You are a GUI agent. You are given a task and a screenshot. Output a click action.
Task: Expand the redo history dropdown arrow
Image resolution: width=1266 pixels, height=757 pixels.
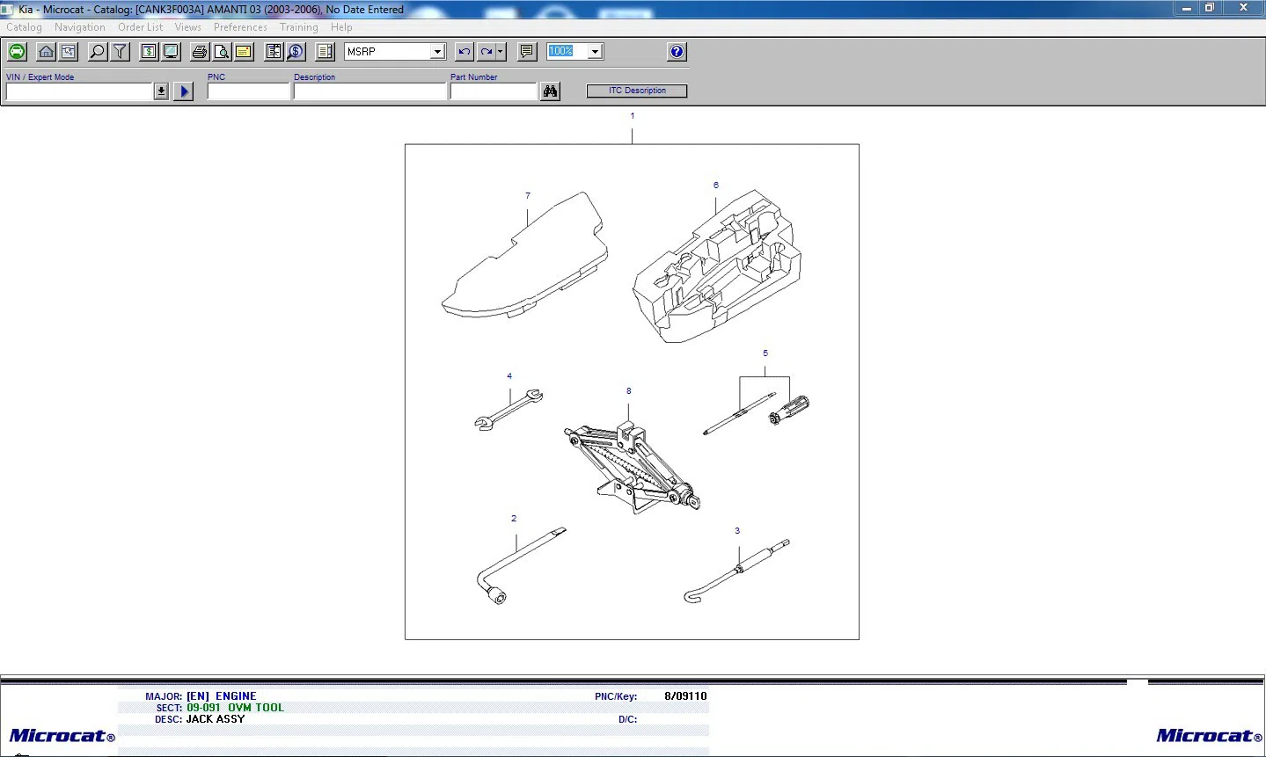click(501, 52)
